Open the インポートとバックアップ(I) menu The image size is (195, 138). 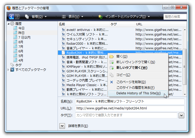click(x=124, y=17)
